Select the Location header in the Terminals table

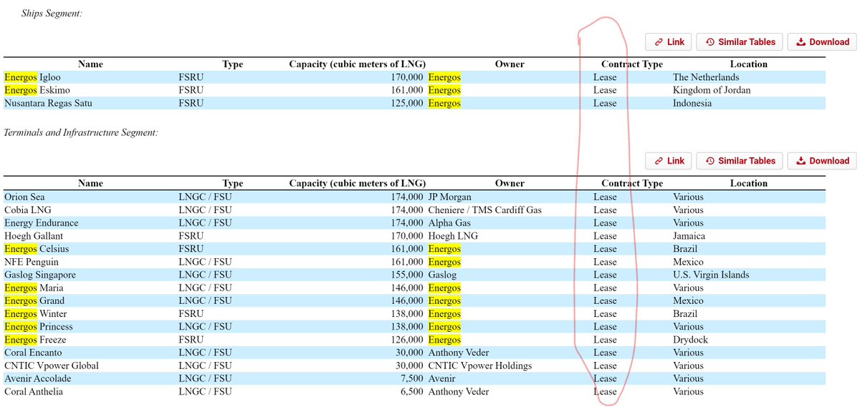click(749, 183)
